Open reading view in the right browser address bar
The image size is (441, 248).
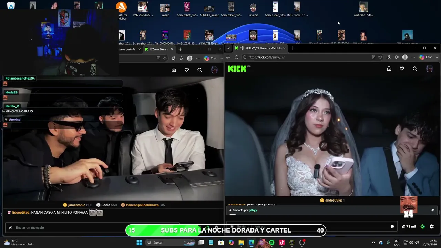[373, 57]
